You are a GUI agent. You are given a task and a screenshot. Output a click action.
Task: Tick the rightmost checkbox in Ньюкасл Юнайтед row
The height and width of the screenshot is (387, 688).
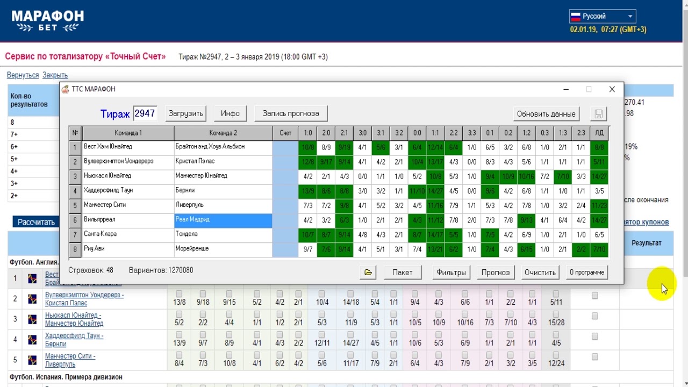(594, 316)
